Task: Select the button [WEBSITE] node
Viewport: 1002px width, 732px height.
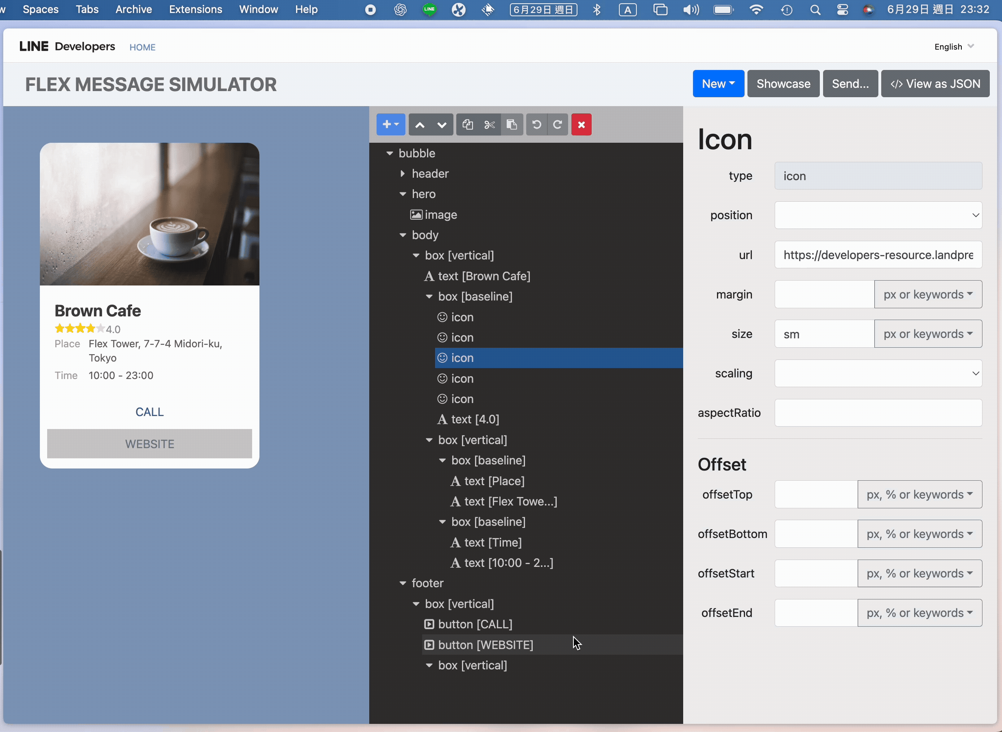Action: pos(478,645)
